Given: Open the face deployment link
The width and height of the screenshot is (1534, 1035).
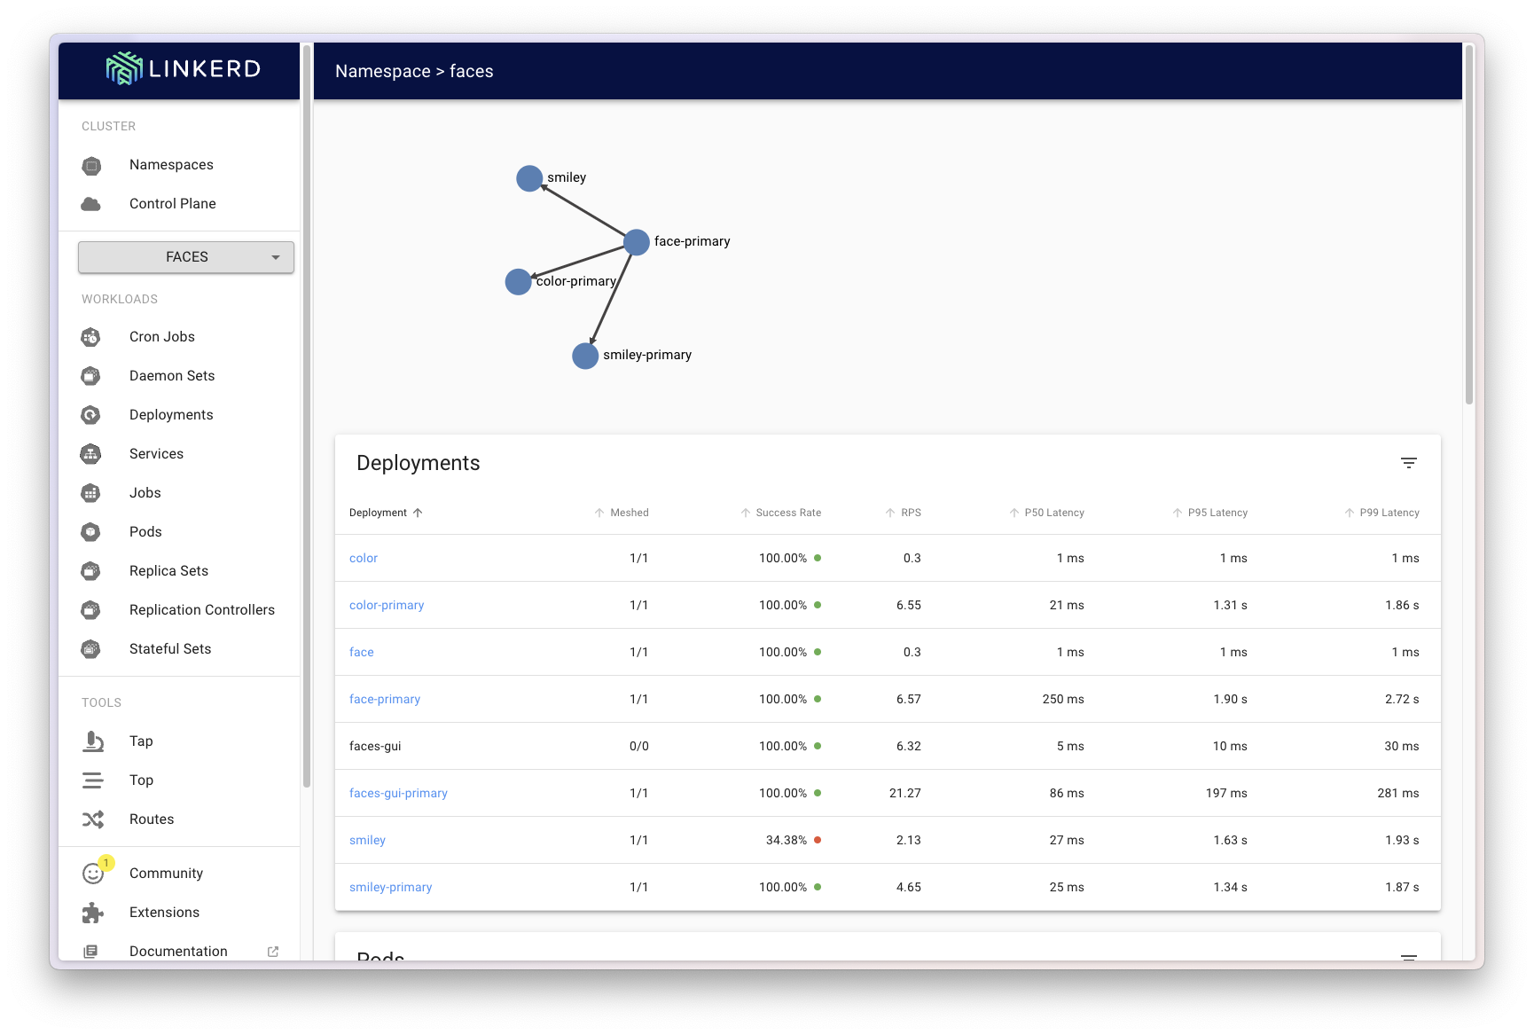Looking at the screenshot, I should (362, 652).
